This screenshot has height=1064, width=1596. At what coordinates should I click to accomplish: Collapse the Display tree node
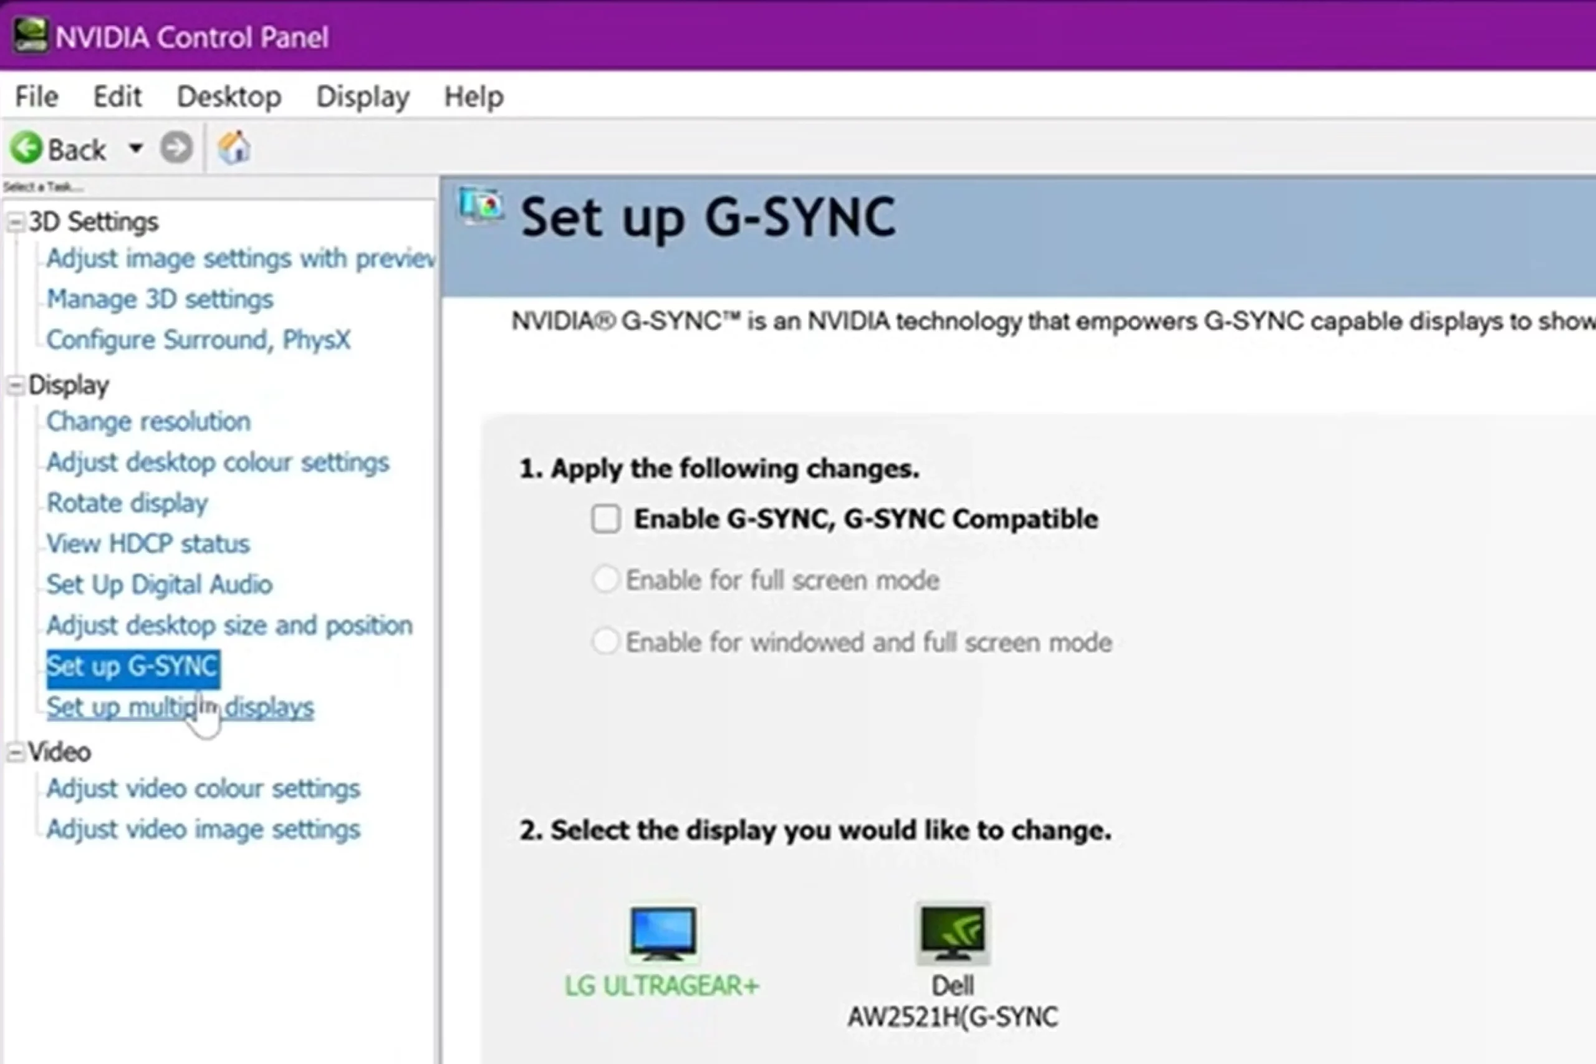pos(15,386)
